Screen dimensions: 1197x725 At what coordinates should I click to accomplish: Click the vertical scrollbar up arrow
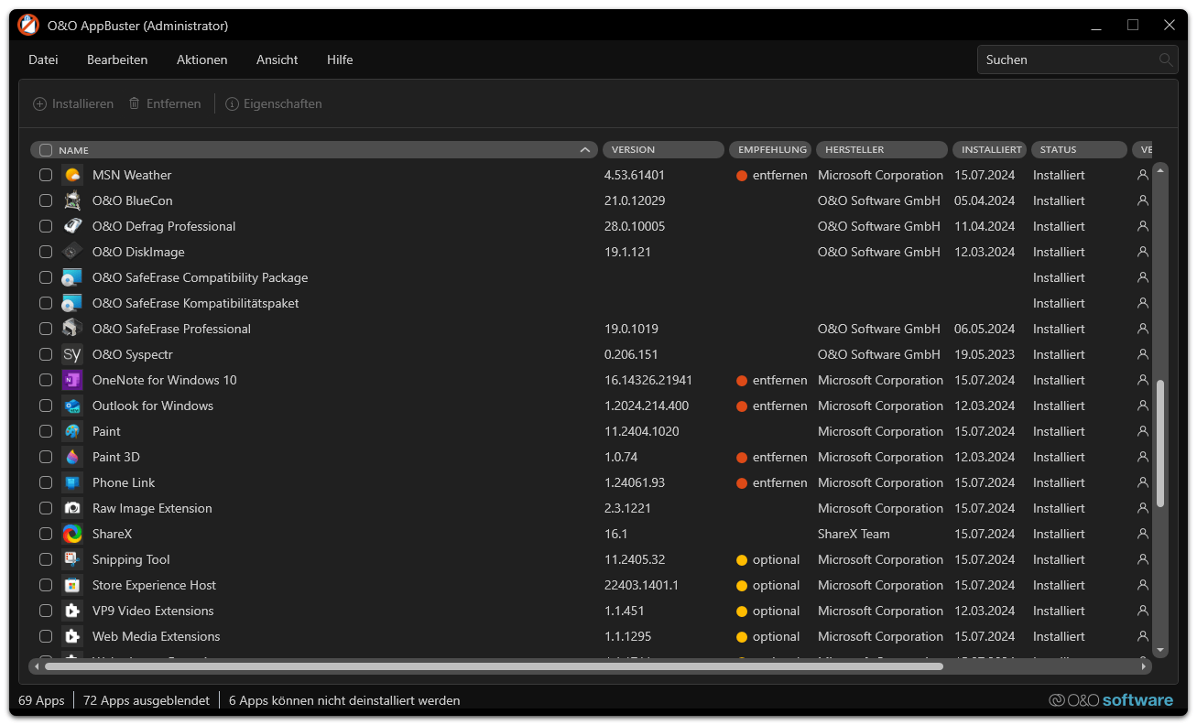click(x=1160, y=169)
